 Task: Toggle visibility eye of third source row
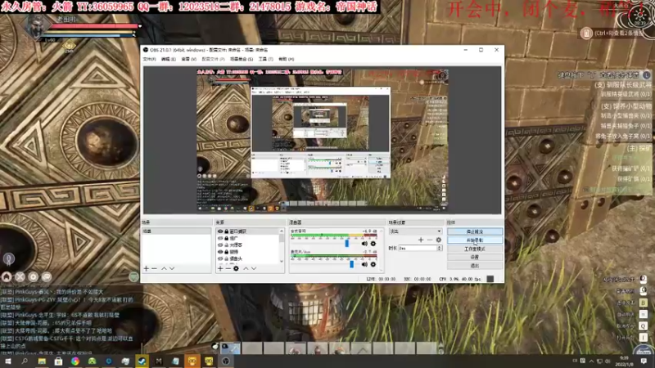coord(220,245)
